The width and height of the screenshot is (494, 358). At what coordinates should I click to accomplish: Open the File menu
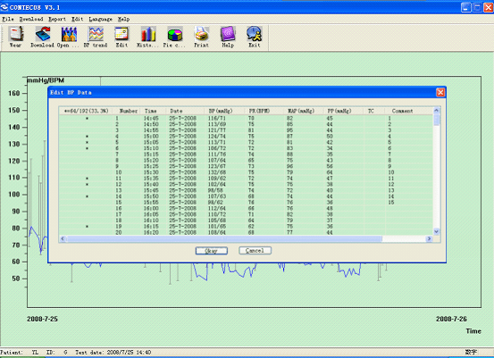[8, 20]
